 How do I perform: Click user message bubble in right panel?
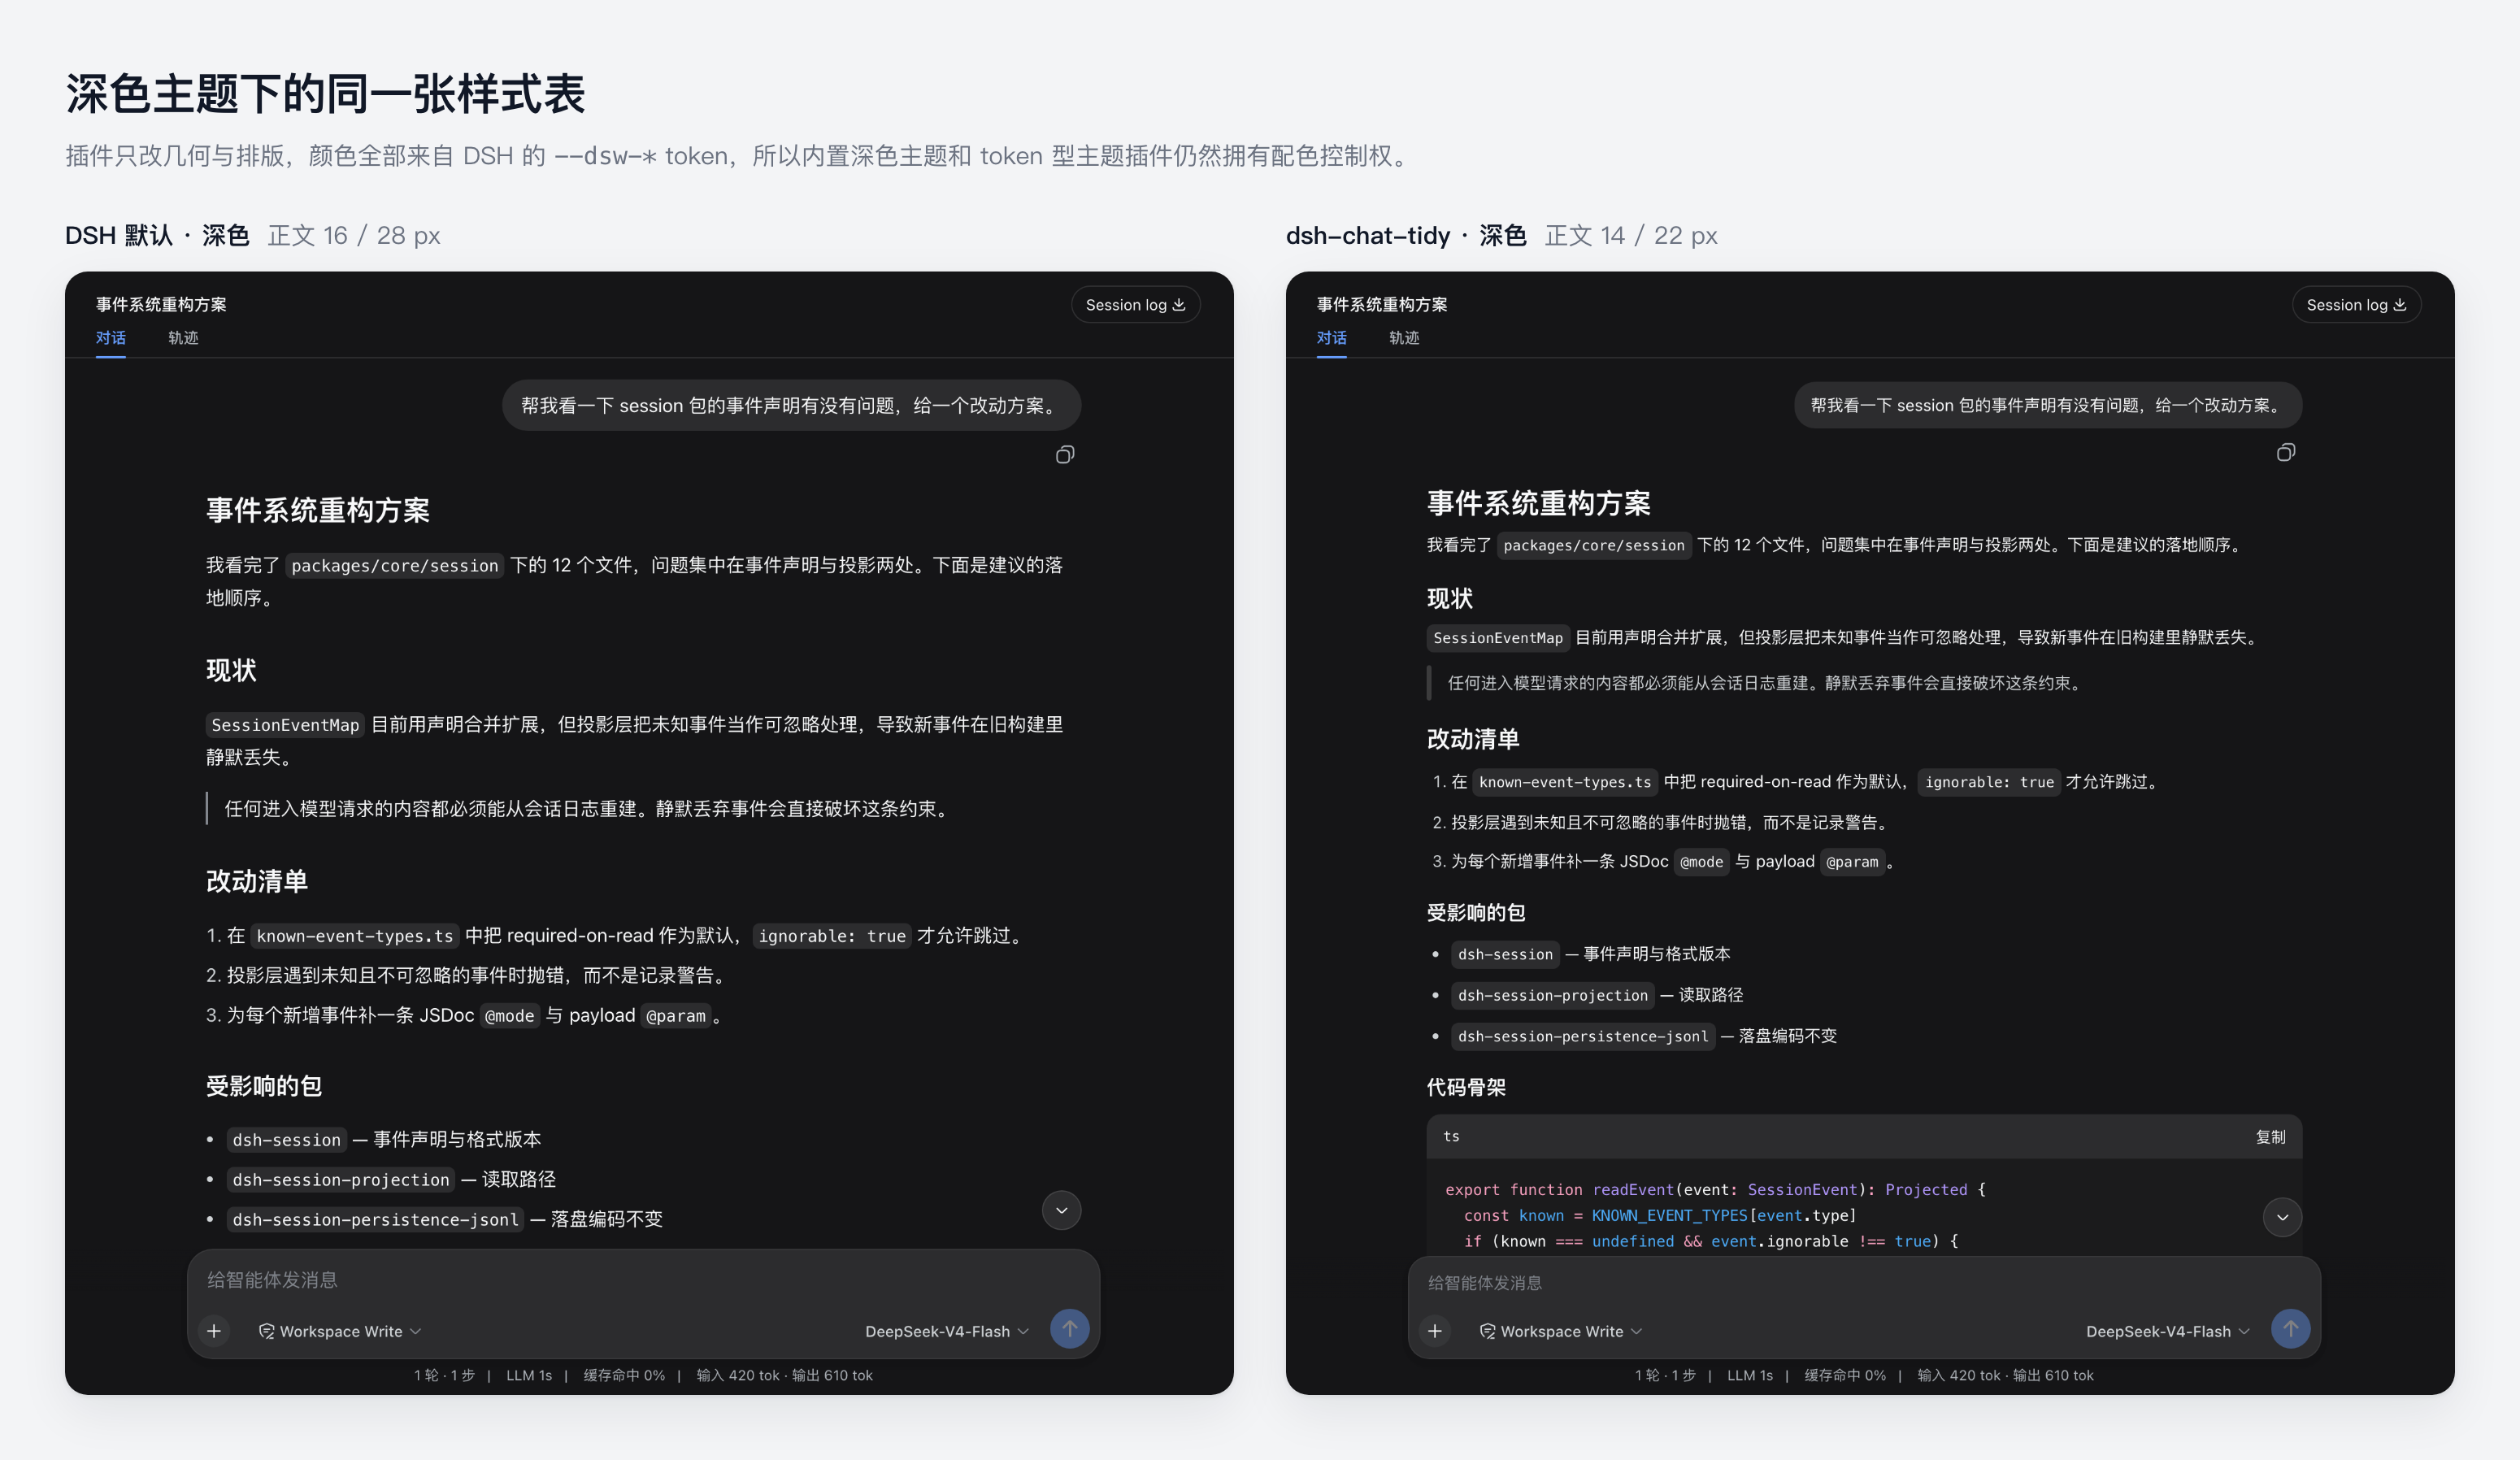pyautogui.click(x=2048, y=405)
